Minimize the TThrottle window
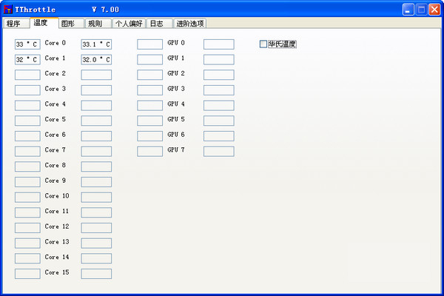This screenshot has width=444, height=296. [408, 10]
